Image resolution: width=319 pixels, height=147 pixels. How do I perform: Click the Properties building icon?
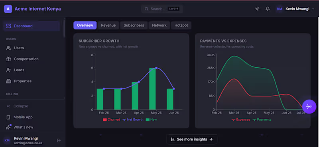pos(8,81)
